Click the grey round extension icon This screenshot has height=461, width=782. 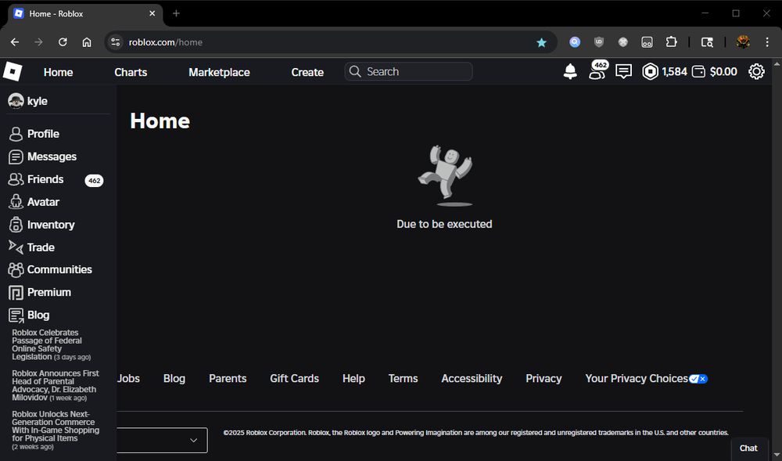[623, 42]
